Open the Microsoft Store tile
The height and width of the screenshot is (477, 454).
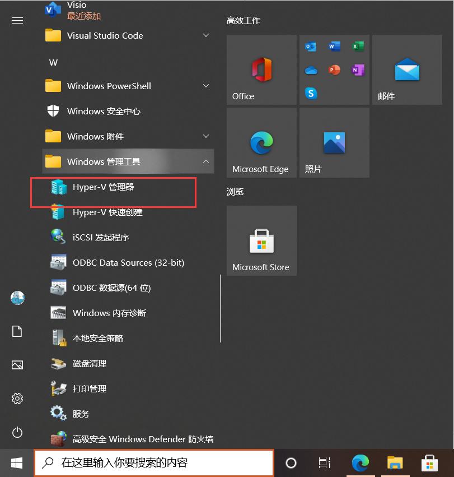pyautogui.click(x=261, y=241)
